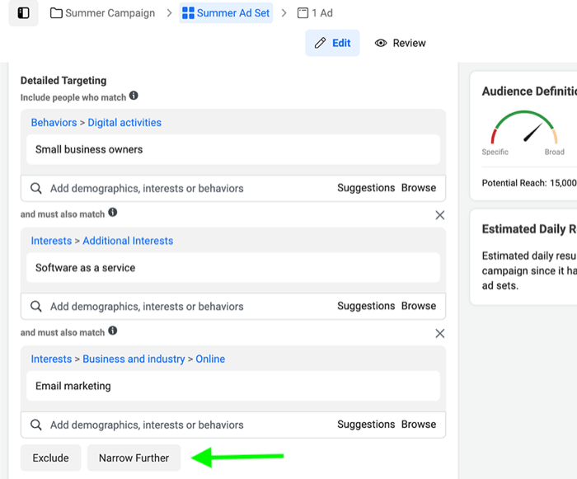
Task: Click the Exclude button
Action: (x=51, y=458)
